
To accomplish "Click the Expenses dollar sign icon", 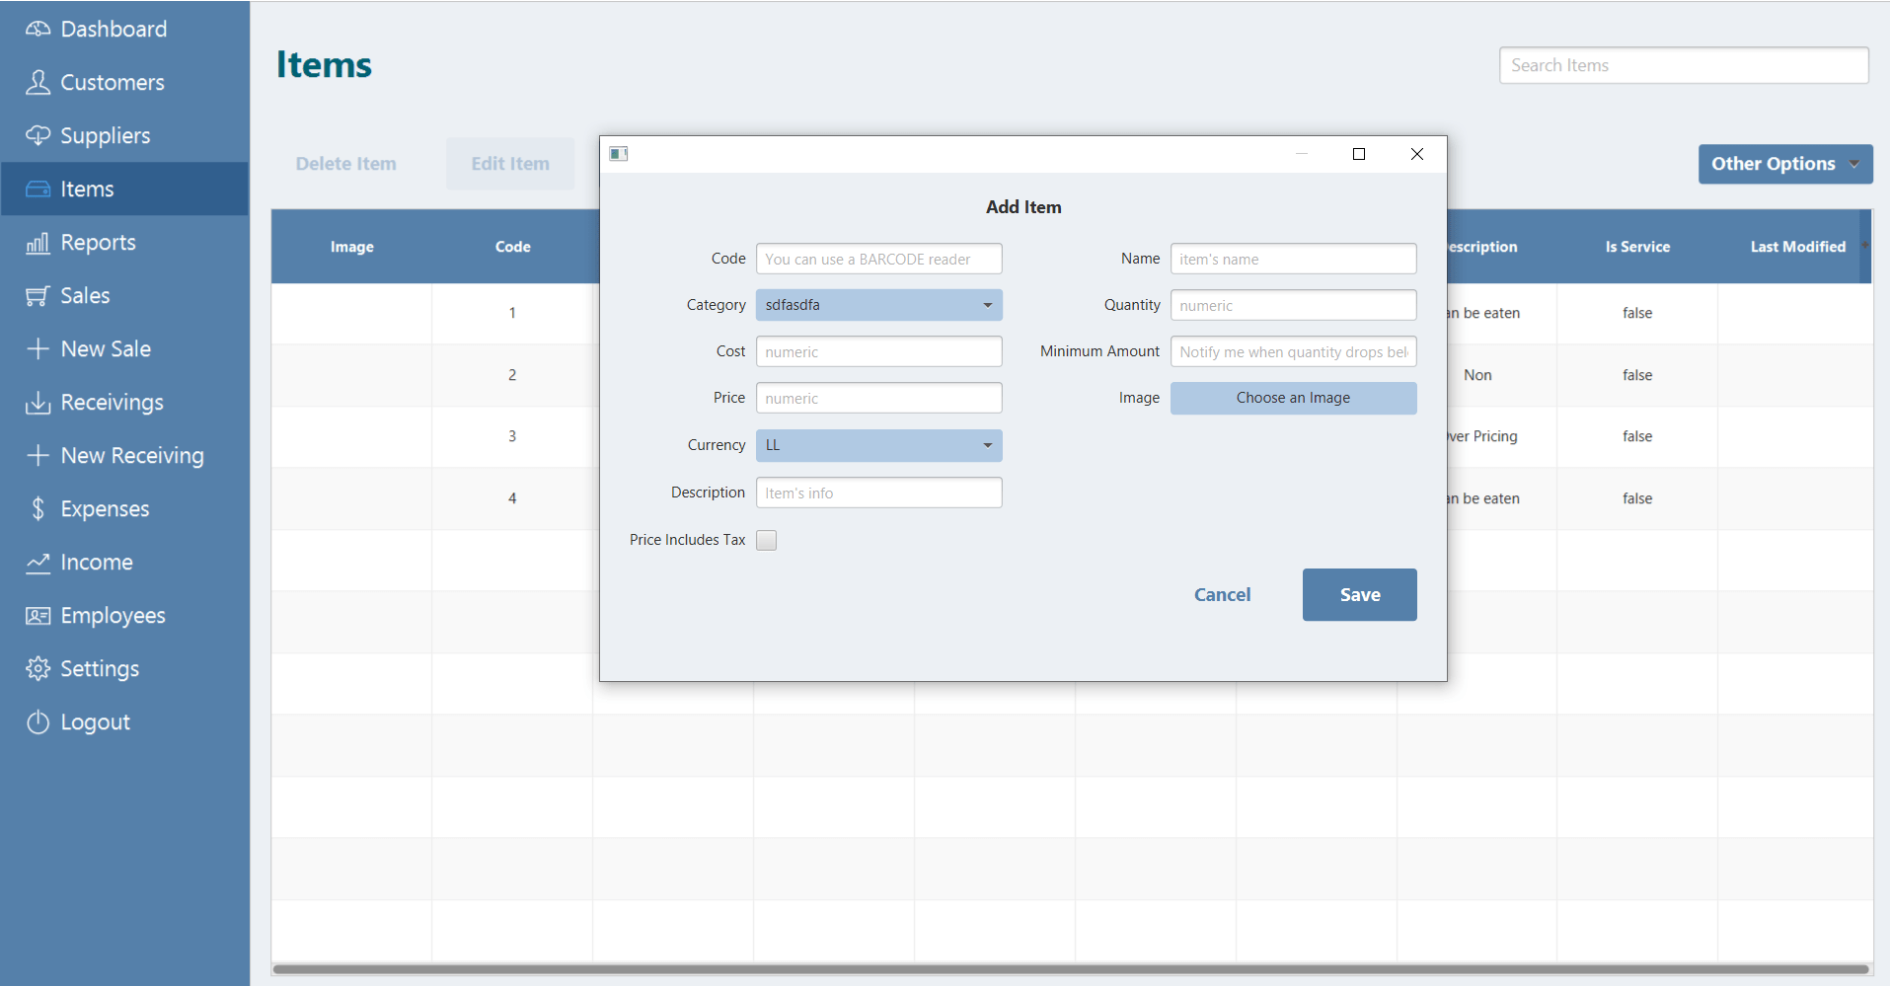I will [x=38, y=509].
